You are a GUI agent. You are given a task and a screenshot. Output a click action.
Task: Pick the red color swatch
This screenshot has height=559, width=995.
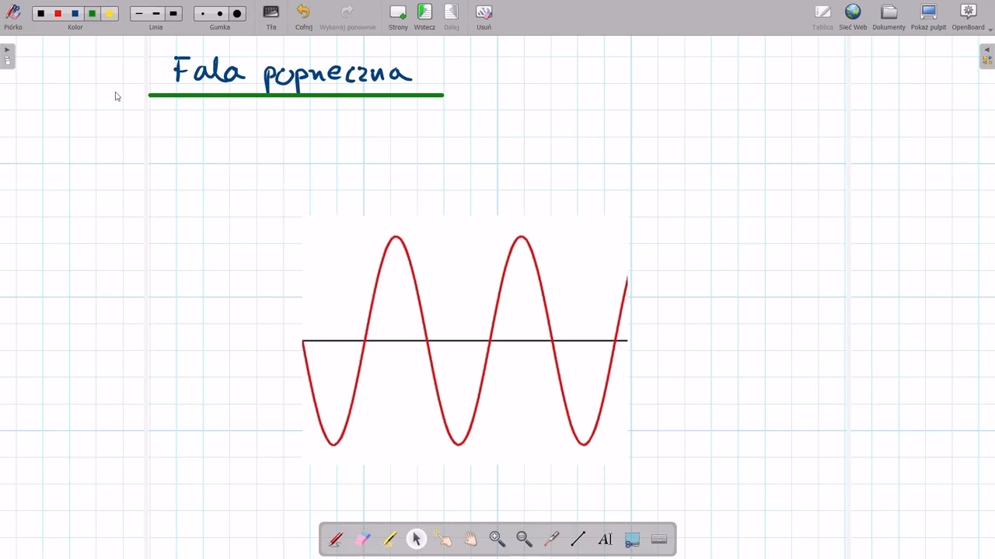pos(58,14)
